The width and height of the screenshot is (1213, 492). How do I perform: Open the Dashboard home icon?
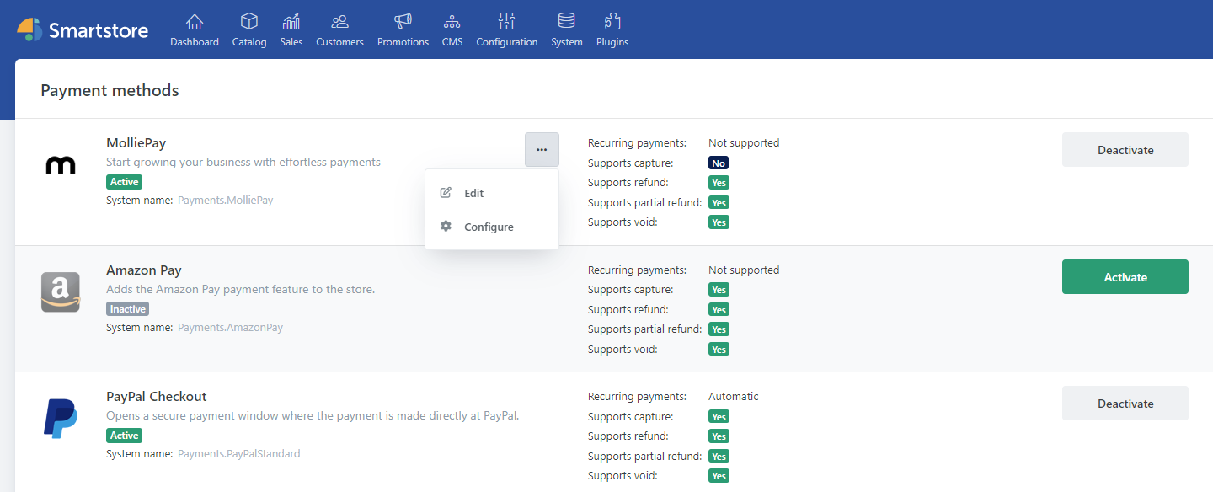[x=195, y=22]
